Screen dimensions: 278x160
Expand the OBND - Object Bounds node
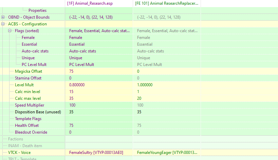point(3,17)
